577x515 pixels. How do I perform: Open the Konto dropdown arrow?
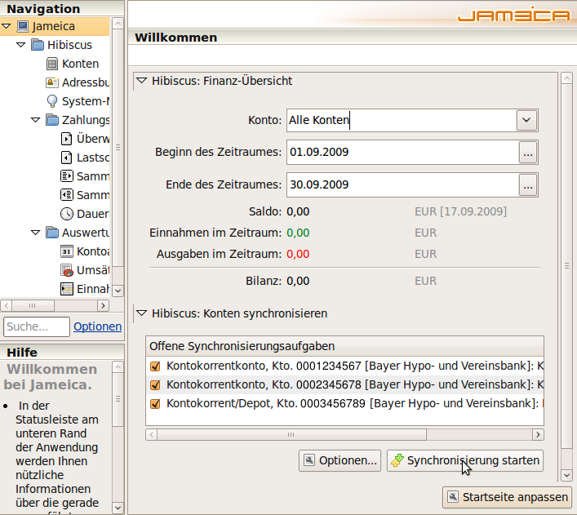(526, 120)
